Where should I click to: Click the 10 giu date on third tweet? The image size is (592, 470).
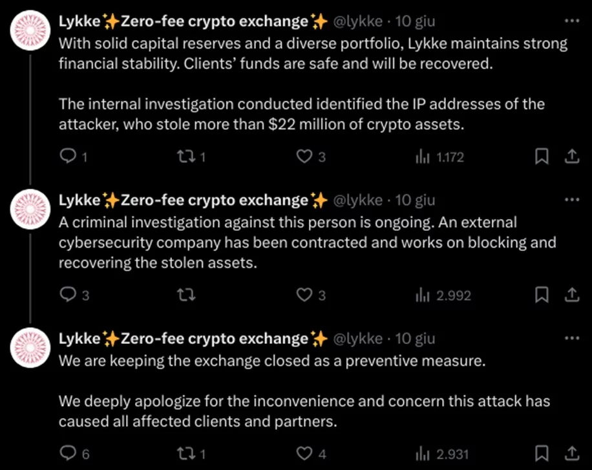415,339
